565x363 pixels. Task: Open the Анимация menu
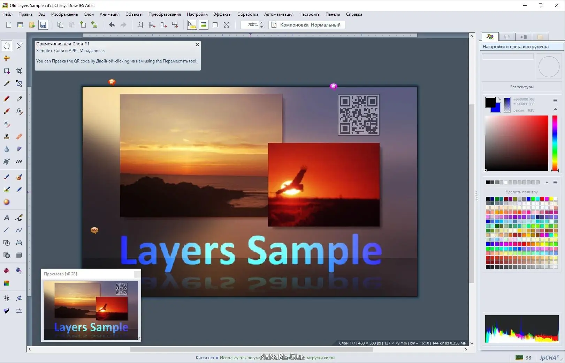coord(109,14)
